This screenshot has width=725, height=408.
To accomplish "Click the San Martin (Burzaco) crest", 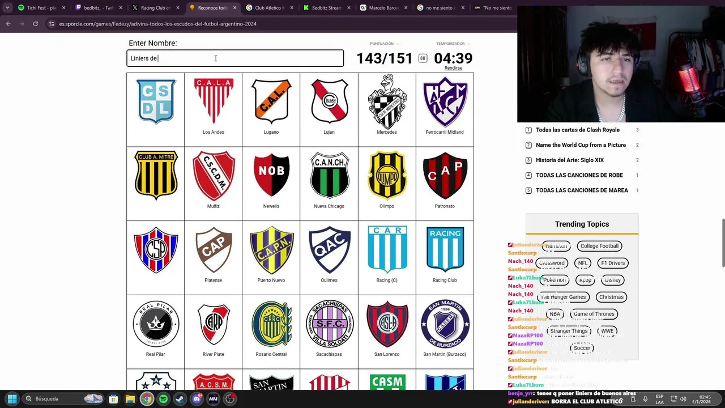I will pos(445,324).
